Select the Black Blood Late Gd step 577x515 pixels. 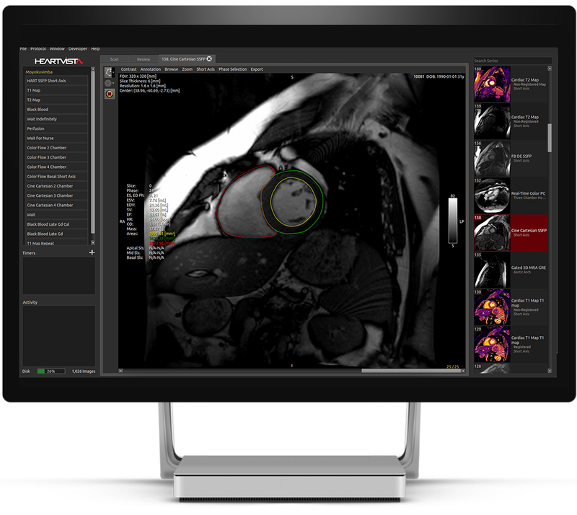[57, 234]
